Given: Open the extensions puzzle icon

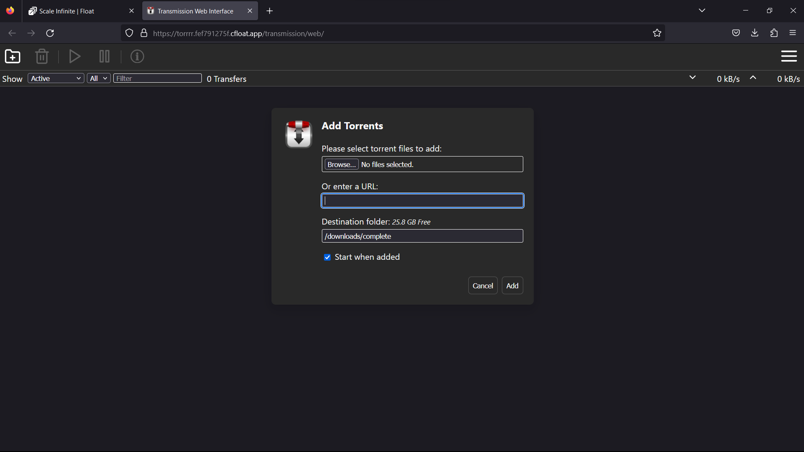Looking at the screenshot, I should [x=774, y=33].
